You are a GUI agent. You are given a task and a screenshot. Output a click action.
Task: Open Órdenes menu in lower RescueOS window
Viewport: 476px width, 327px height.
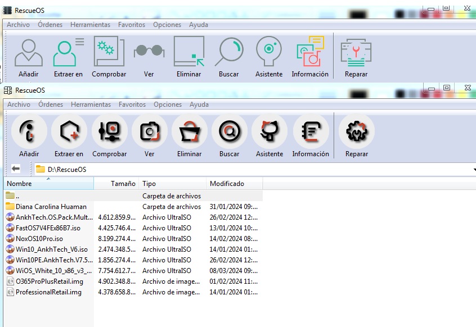pyautogui.click(x=51, y=105)
